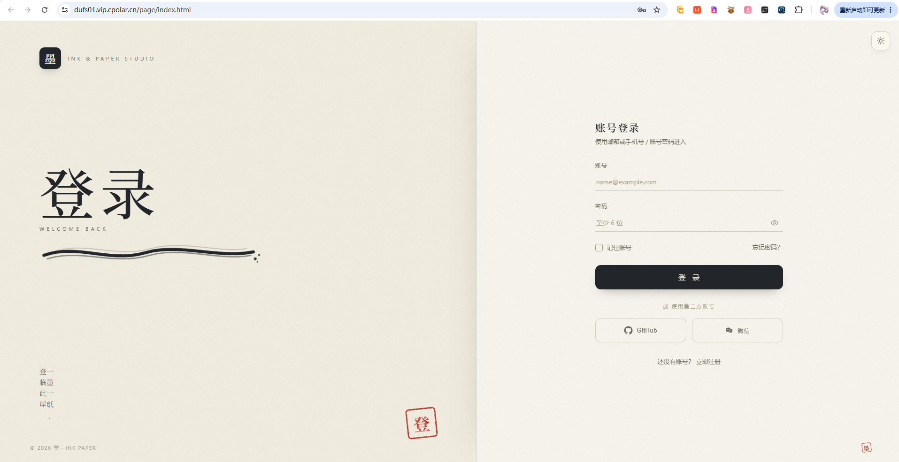Open the saved passwords key icon
Screen dimensions: 899x462
(642, 10)
